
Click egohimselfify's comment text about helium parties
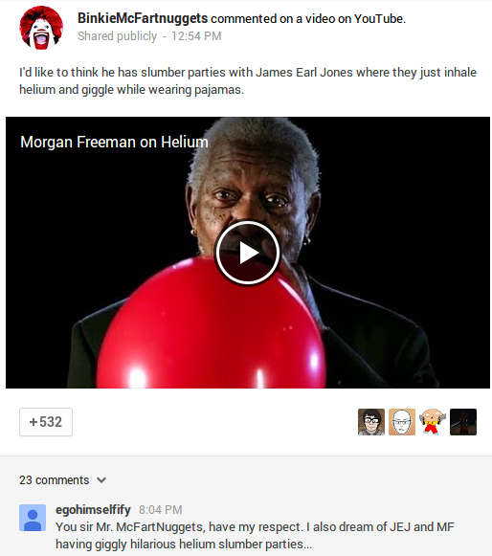tap(255, 536)
